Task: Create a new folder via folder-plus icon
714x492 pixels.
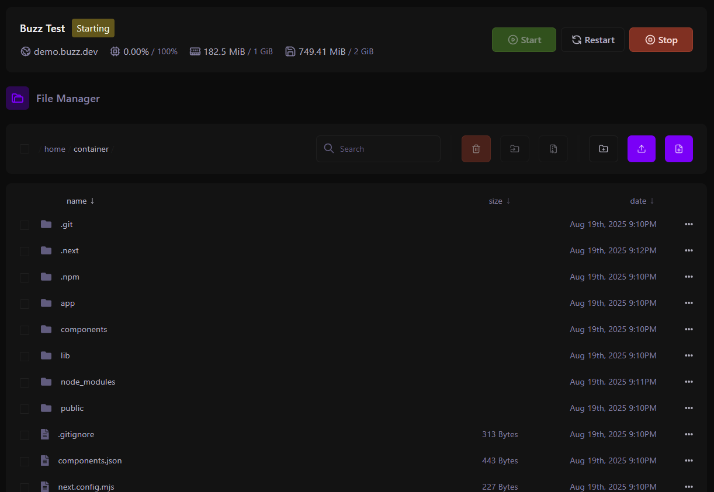Action: click(x=603, y=149)
